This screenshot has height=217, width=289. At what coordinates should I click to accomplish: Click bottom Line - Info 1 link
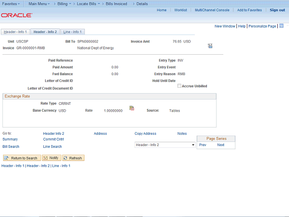pos(61,166)
